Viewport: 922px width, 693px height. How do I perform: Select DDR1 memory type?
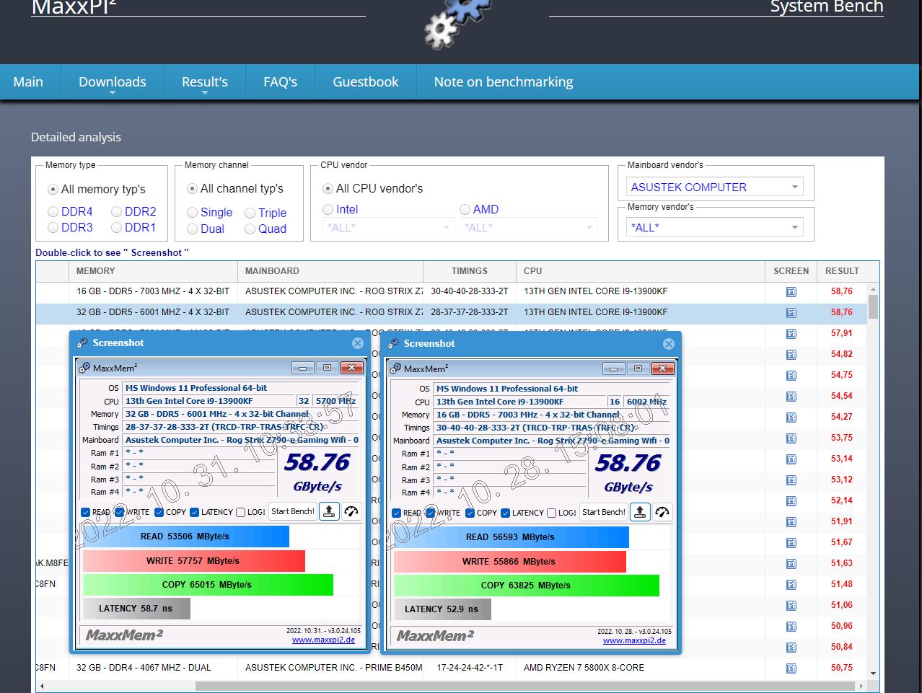pos(116,228)
